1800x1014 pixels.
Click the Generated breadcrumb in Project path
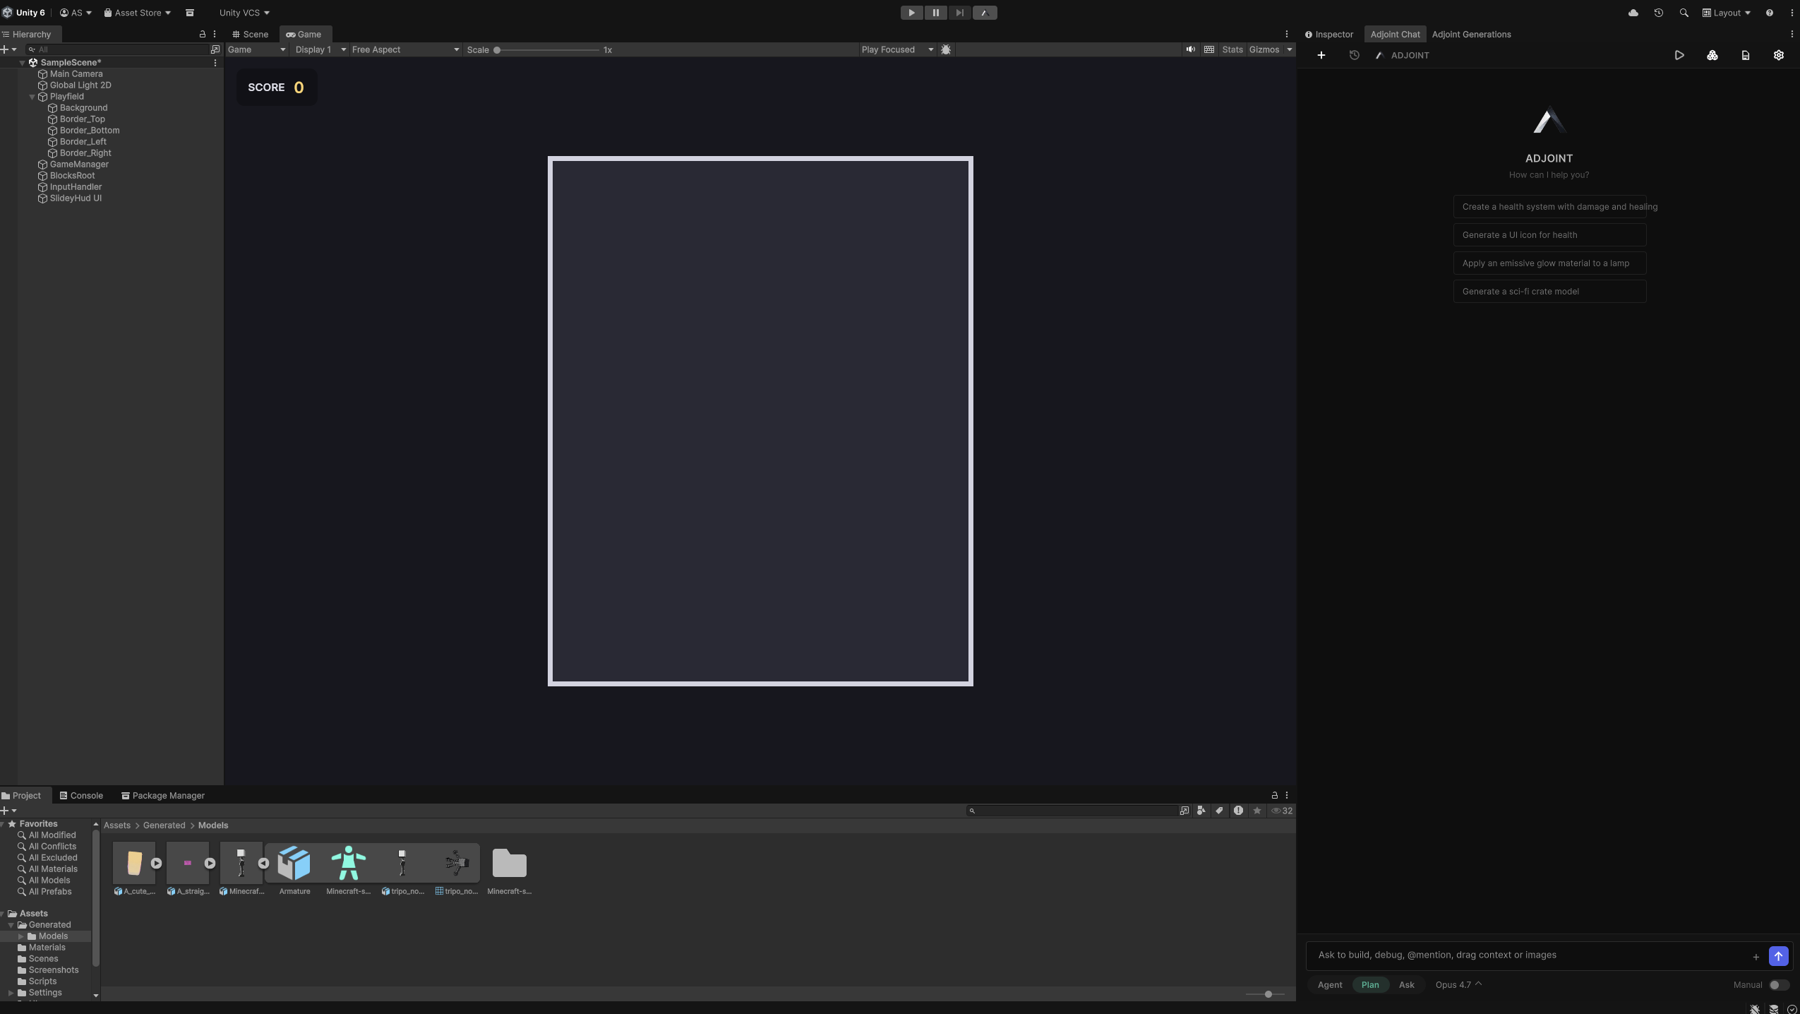tap(164, 825)
